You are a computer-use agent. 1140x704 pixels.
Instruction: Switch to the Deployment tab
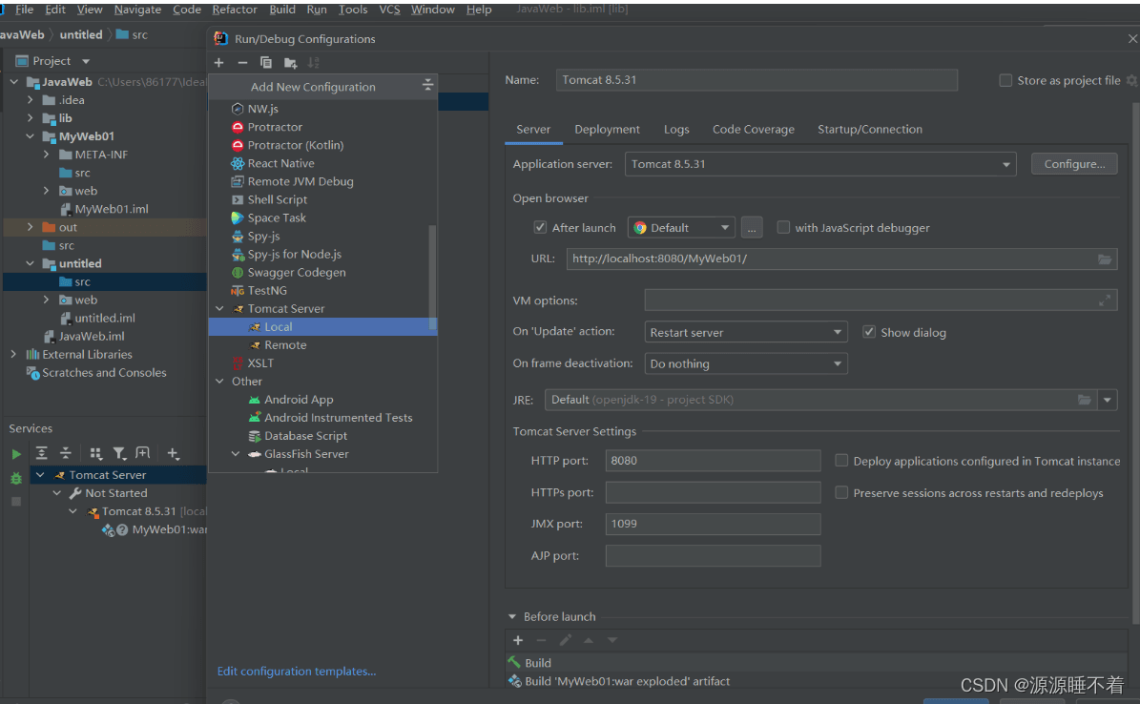607,130
